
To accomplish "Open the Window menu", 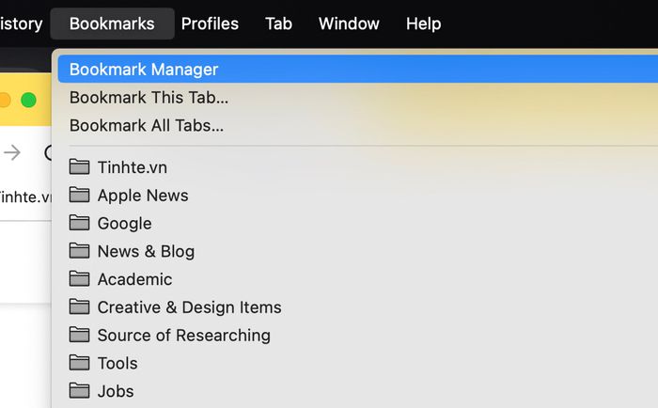I will tap(349, 24).
